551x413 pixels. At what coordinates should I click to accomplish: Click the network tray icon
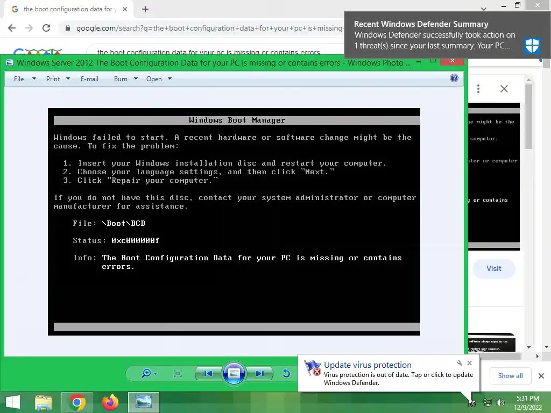click(488, 403)
